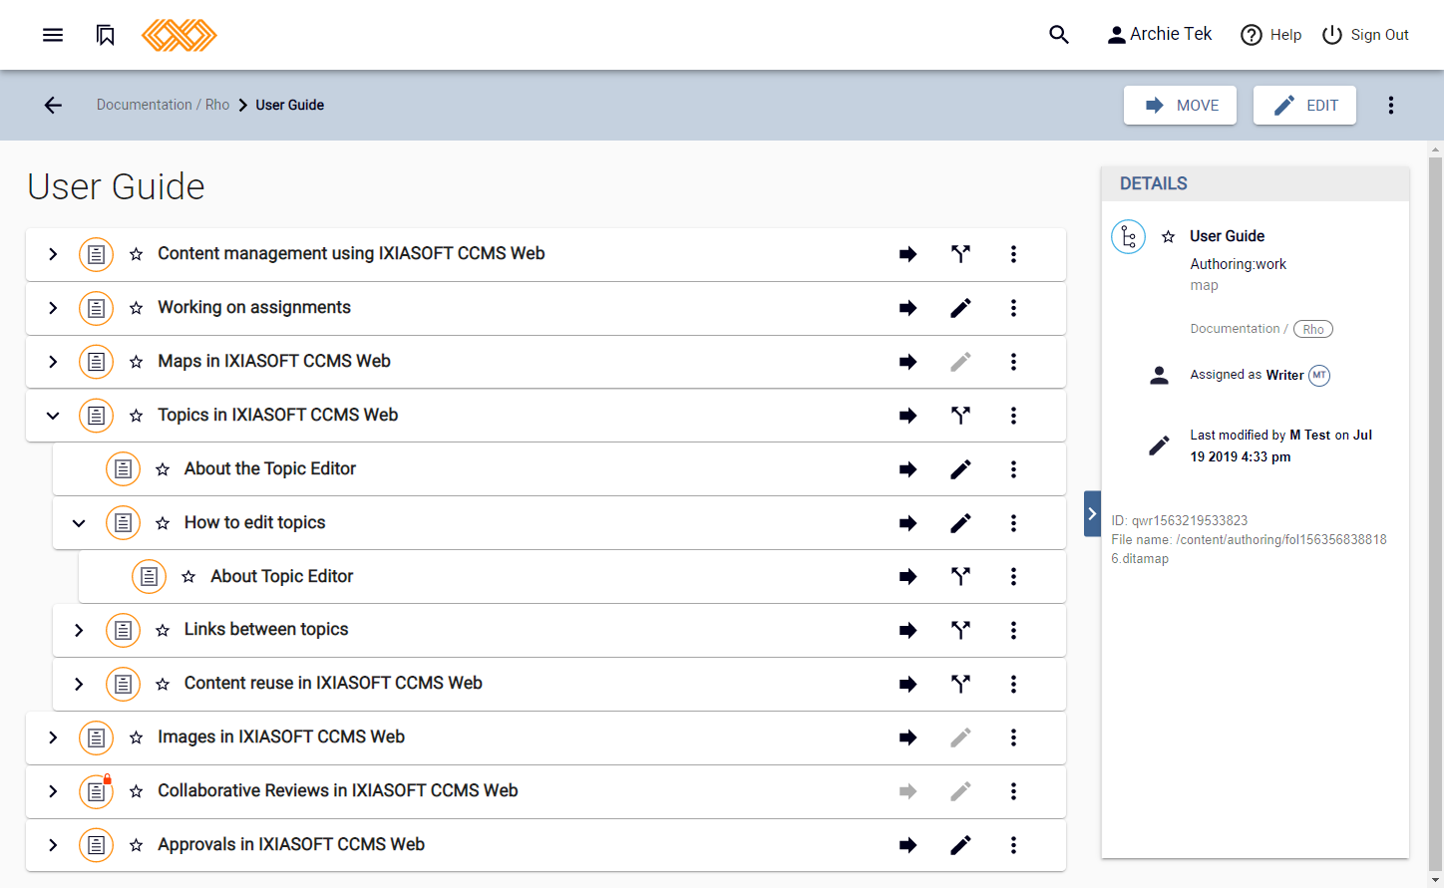Open the About Topic Editor topic title
The height and width of the screenshot is (888, 1444).
click(282, 576)
